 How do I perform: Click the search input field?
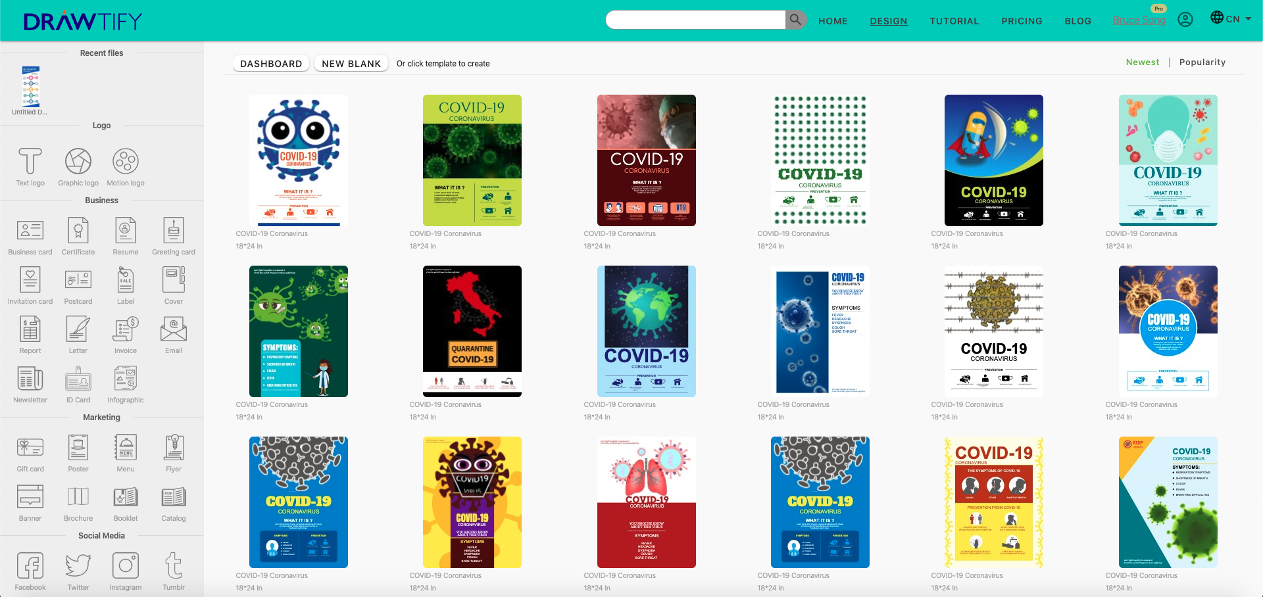coord(695,20)
